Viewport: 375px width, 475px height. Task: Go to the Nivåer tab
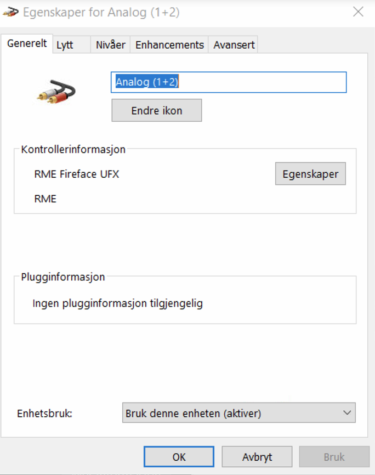110,45
